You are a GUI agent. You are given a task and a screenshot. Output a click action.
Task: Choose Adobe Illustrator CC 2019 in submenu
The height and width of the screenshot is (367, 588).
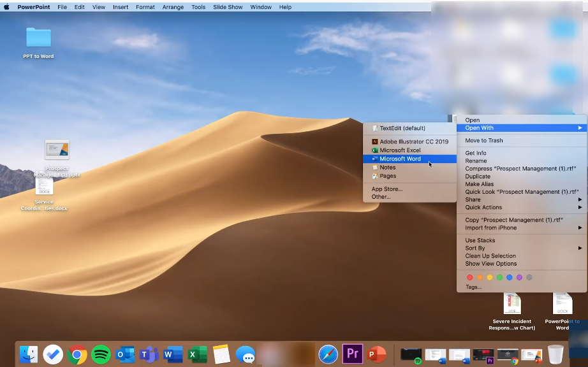(410, 141)
